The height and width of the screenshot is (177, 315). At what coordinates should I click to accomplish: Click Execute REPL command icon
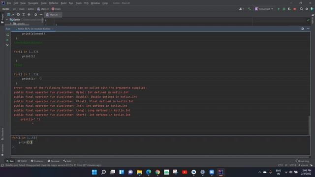(7, 40)
